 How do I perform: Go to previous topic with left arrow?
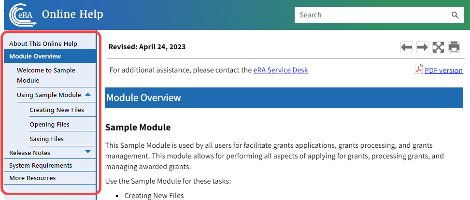(406, 47)
